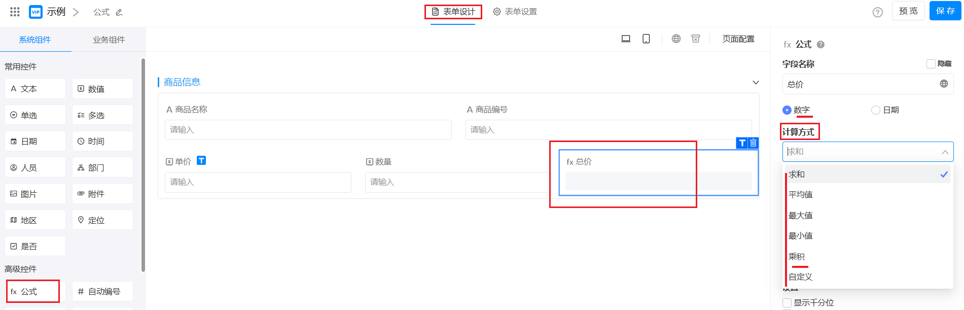Check the 隐藏 checkbox
This screenshot has width=964, height=310.
931,64
